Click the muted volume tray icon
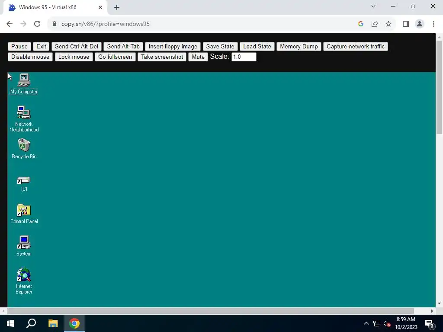 [x=387, y=323]
